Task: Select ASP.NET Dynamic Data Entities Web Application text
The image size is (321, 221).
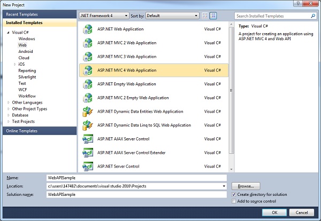Action: coord(140,112)
